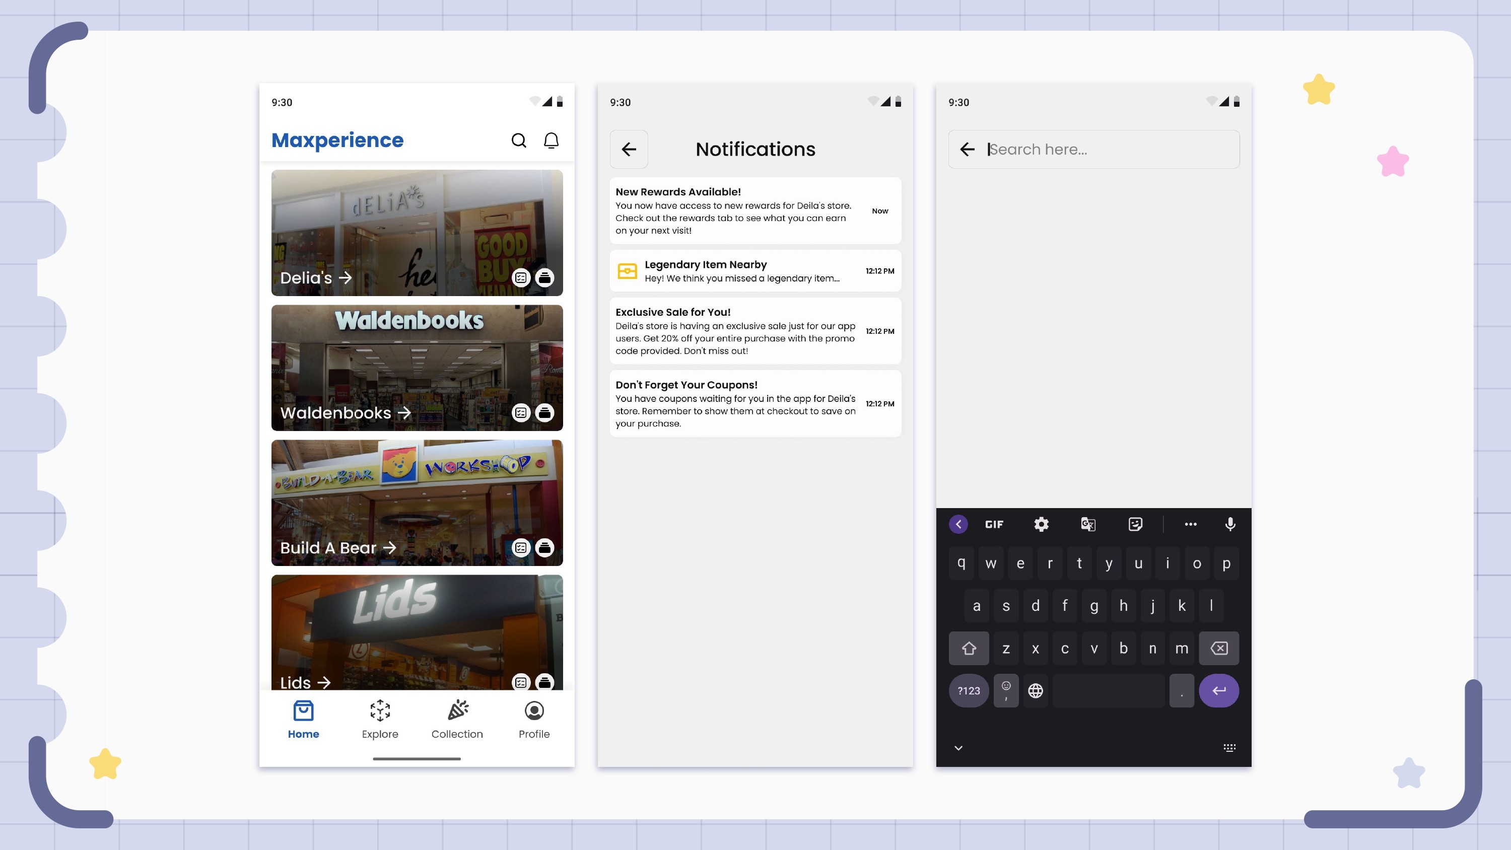Open the Waldenbooks store card
The height and width of the screenshot is (850, 1511).
click(x=417, y=367)
